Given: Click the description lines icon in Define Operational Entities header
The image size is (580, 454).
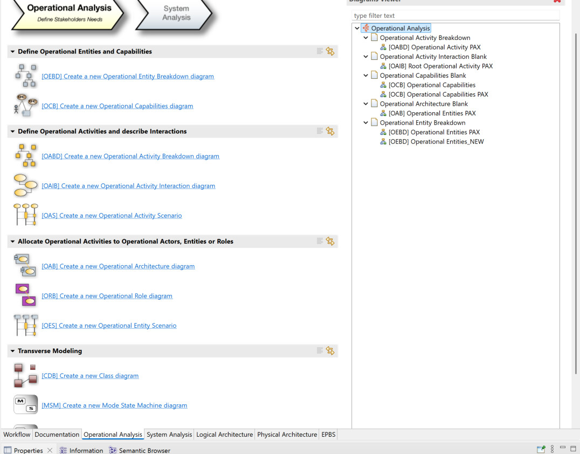Looking at the screenshot, I should (320, 52).
